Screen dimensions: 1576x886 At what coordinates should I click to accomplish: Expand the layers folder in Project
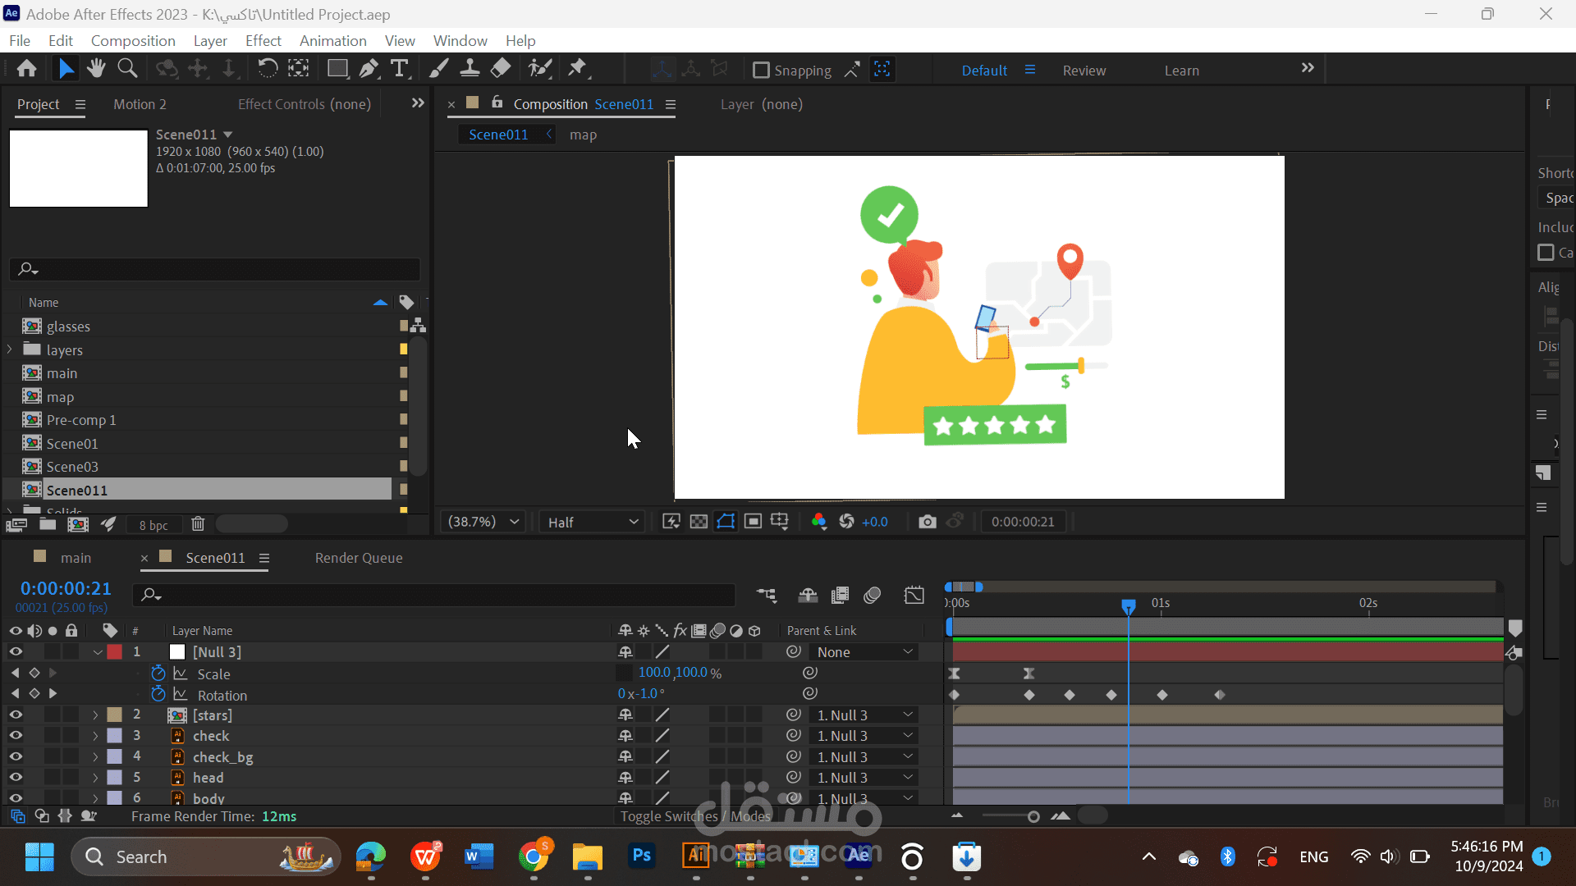coord(10,350)
